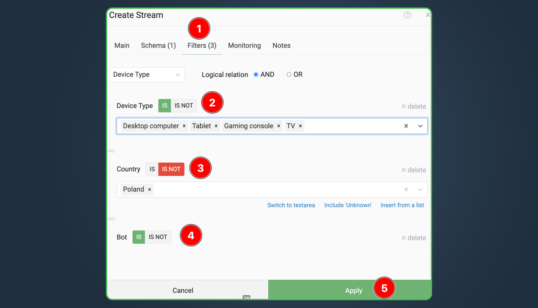Image resolution: width=538 pixels, height=308 pixels.
Task: Switch to the Schema (1) tab
Action: pyautogui.click(x=159, y=46)
